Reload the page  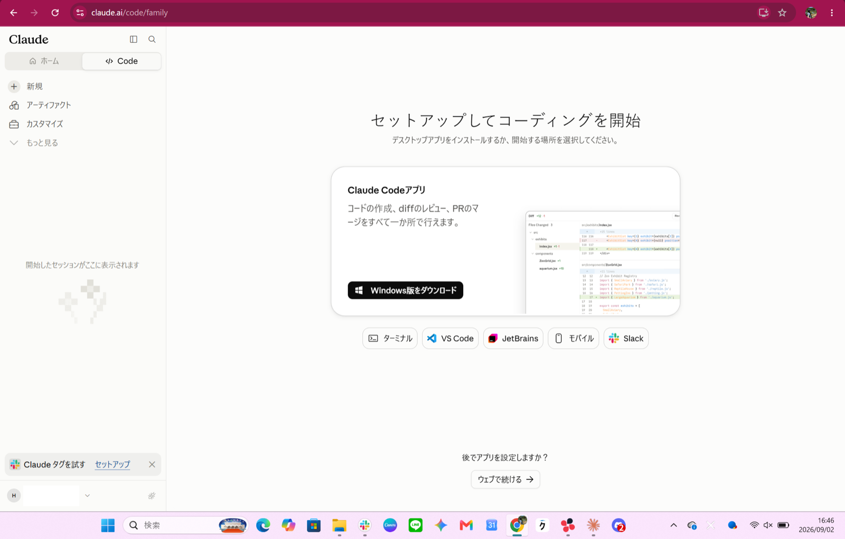[55, 13]
